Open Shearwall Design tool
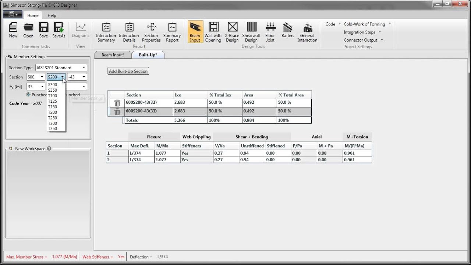This screenshot has width=471, height=265. click(251, 32)
